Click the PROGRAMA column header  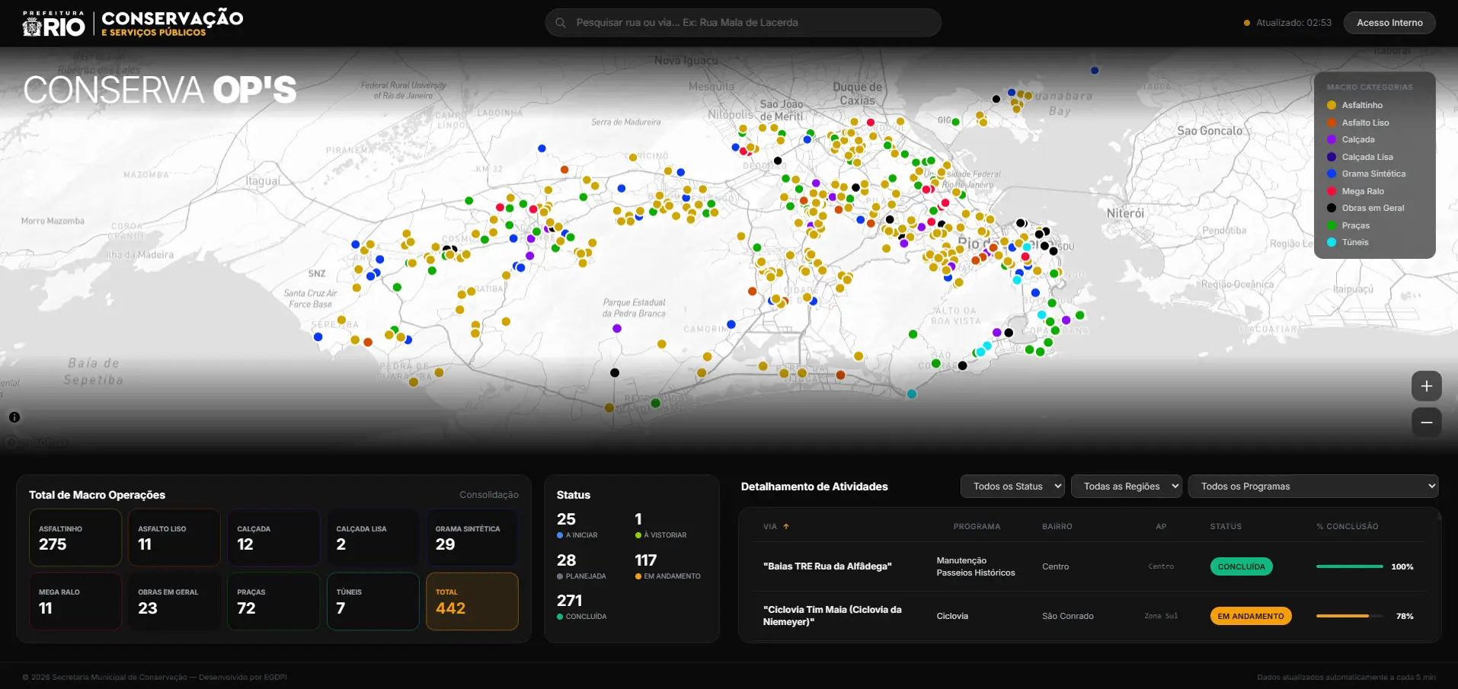click(977, 527)
